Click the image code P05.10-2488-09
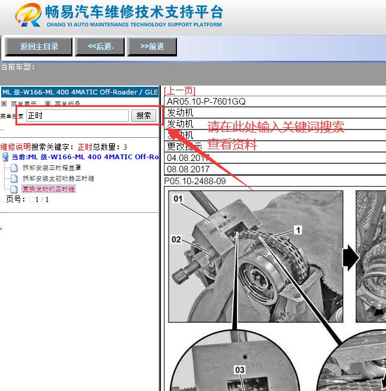 click(195, 181)
